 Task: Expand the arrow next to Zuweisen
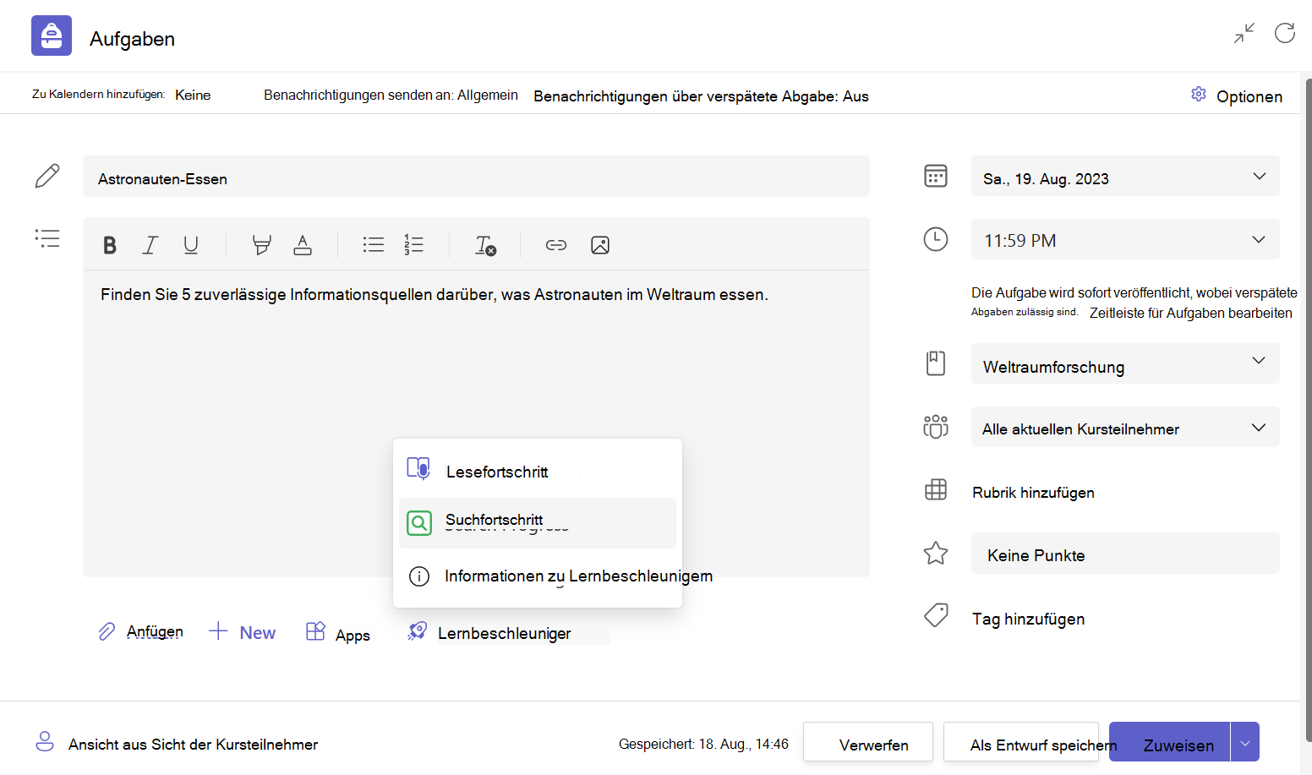point(1245,742)
